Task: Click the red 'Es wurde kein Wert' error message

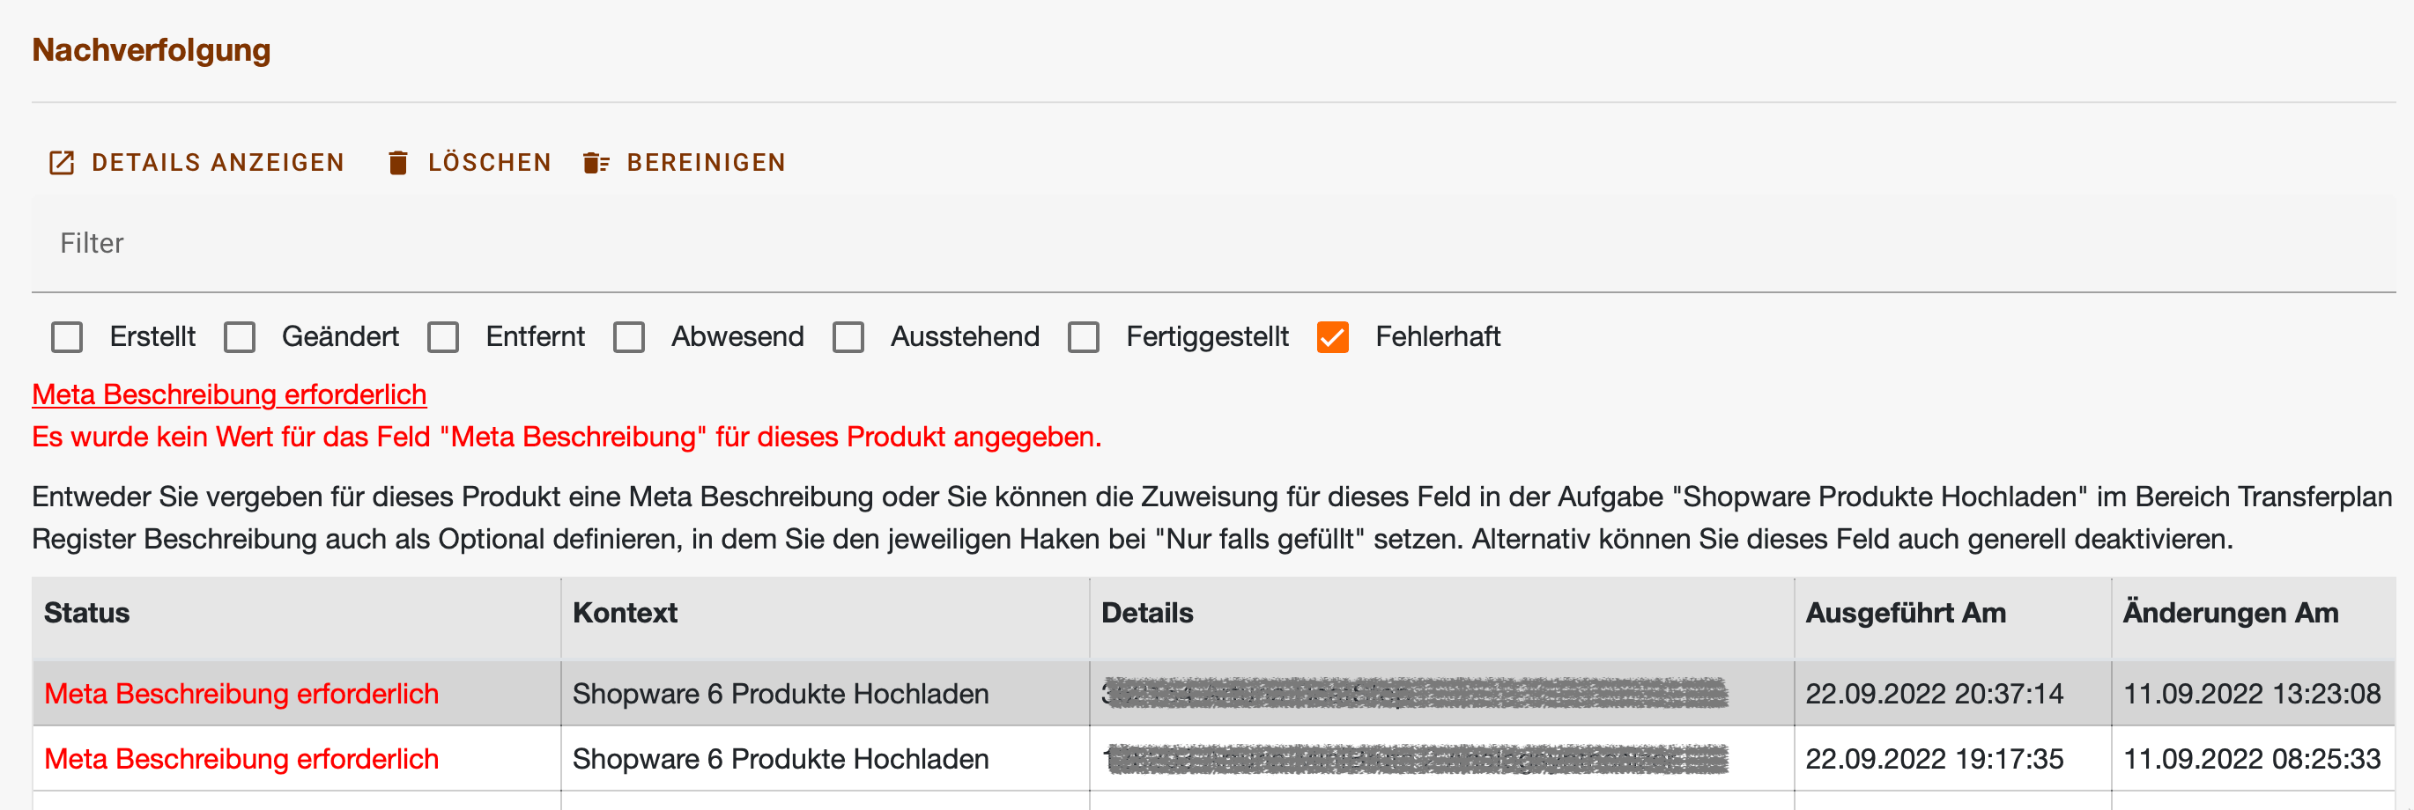Action: tap(567, 438)
